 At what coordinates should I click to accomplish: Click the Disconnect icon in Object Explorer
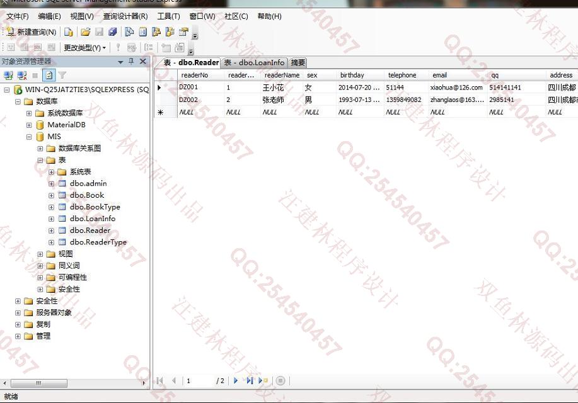pos(22,76)
